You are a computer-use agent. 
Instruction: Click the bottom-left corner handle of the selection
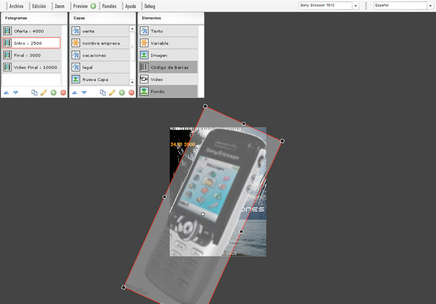[124, 287]
